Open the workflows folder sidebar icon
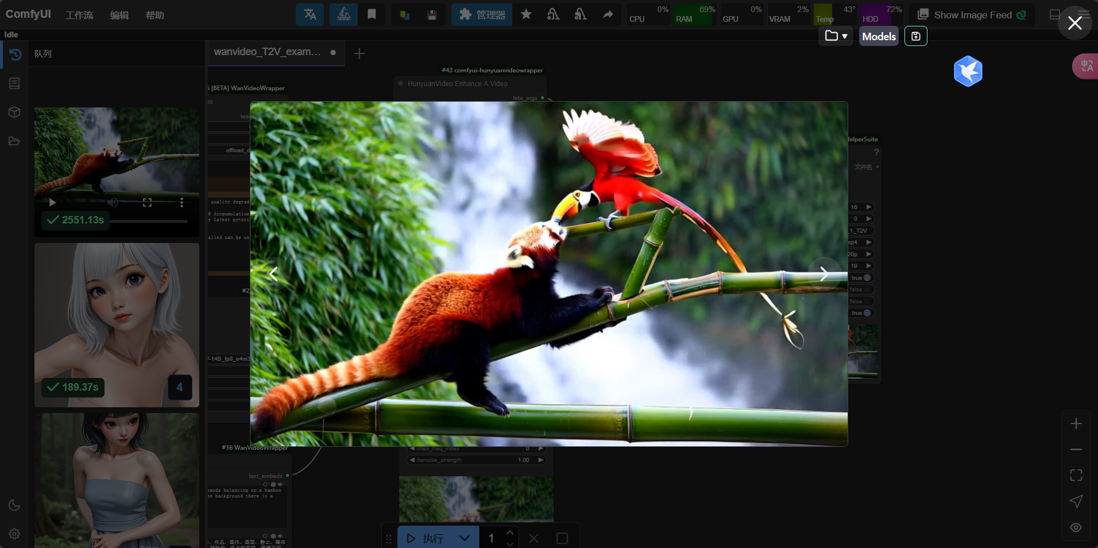1098x548 pixels. [x=15, y=141]
